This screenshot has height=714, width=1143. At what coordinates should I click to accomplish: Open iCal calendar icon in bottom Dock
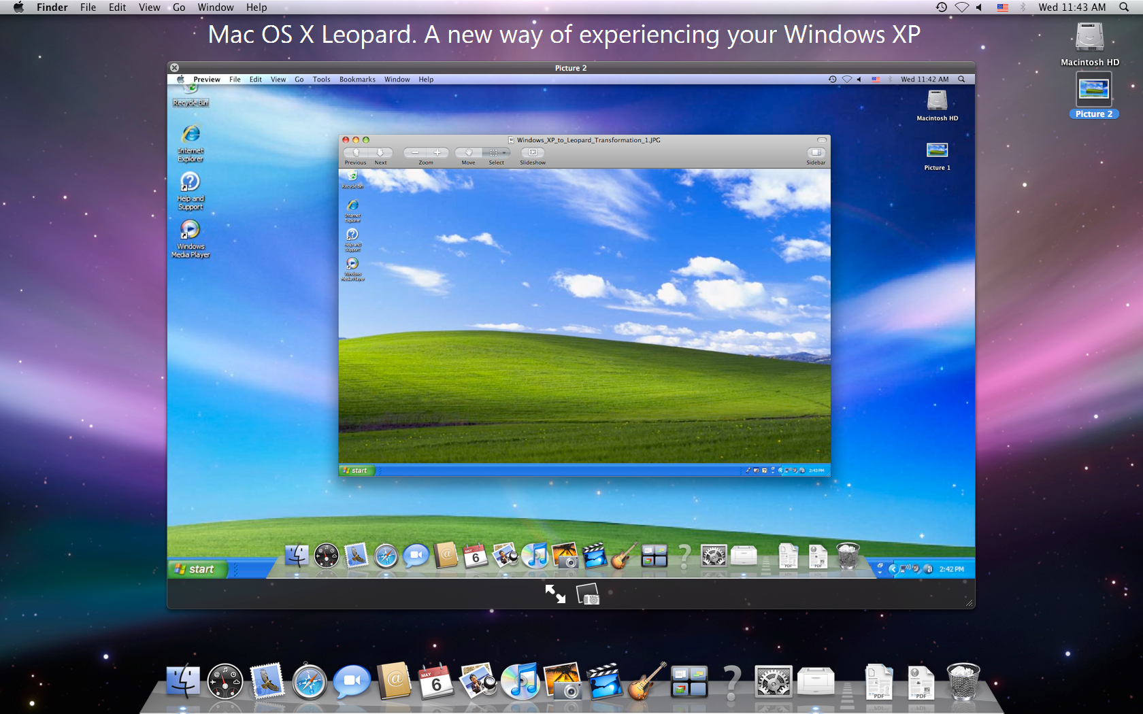click(x=436, y=681)
